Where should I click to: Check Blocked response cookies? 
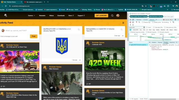pos(130,32)
